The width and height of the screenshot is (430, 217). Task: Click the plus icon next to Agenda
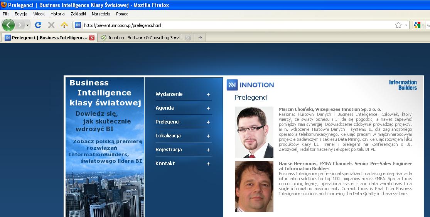[208, 108]
